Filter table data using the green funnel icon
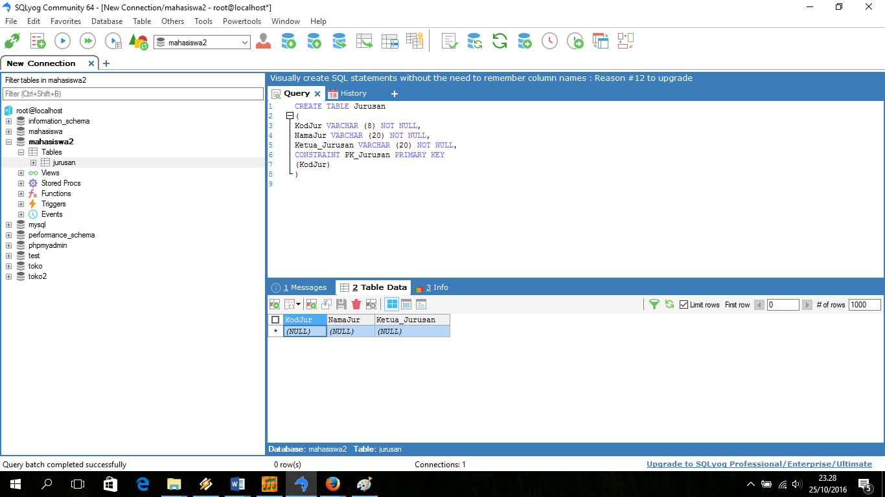 coord(655,304)
